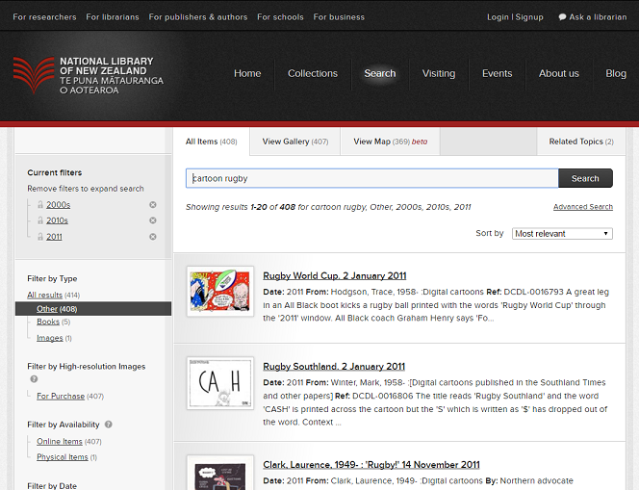The image size is (639, 490).
Task: Click the lock icon next to 2011
Action: (x=40, y=237)
